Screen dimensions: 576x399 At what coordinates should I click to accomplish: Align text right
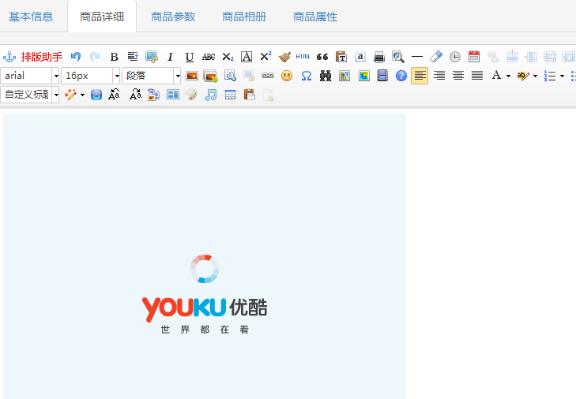tap(439, 76)
